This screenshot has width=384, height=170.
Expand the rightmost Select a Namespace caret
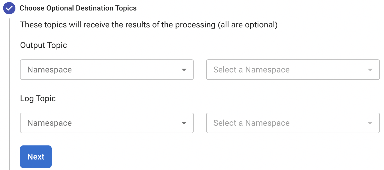(x=370, y=123)
